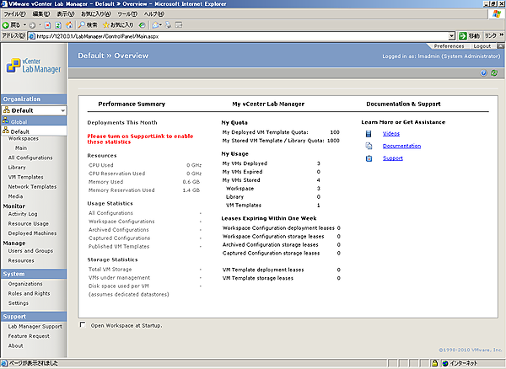
Task: Select Global in organization dropdown list
Action: (x=19, y=122)
